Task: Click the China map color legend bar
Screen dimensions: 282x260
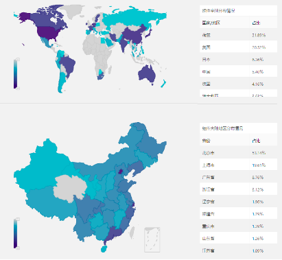Action: pyautogui.click(x=15, y=234)
